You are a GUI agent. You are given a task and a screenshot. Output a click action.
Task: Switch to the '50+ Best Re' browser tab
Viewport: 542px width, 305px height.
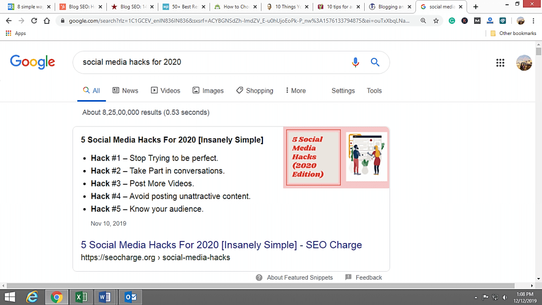coord(184,6)
